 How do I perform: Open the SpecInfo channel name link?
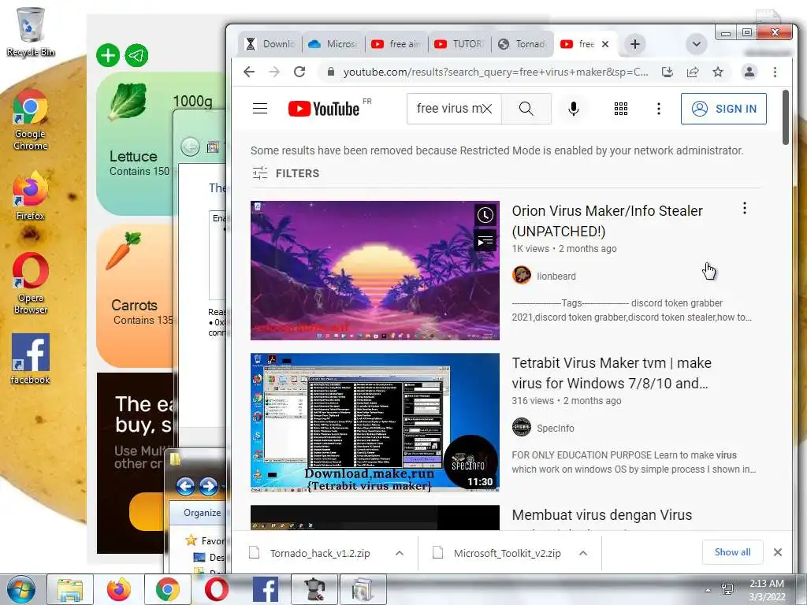(x=555, y=428)
